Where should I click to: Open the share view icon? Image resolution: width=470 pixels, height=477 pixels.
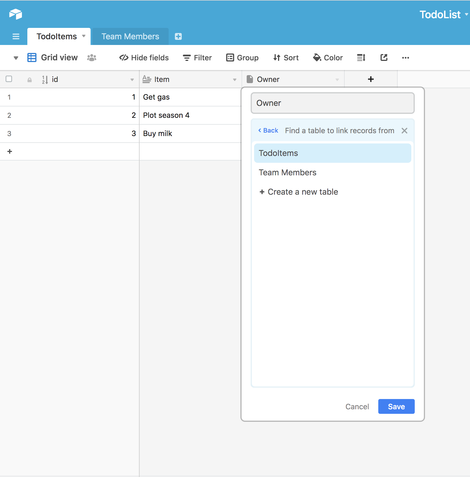[384, 58]
